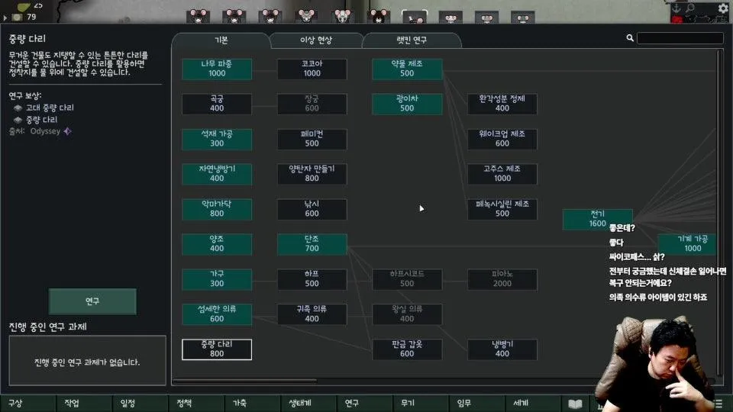Select the 낚시 600 research node
Image resolution: width=733 pixels, height=412 pixels.
(312, 209)
